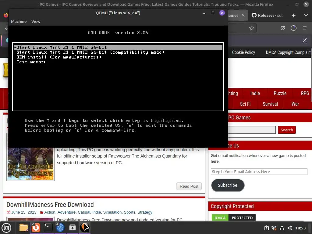Open the Pocket save icon in Firefox
The width and height of the screenshot is (312, 234).
point(283,28)
